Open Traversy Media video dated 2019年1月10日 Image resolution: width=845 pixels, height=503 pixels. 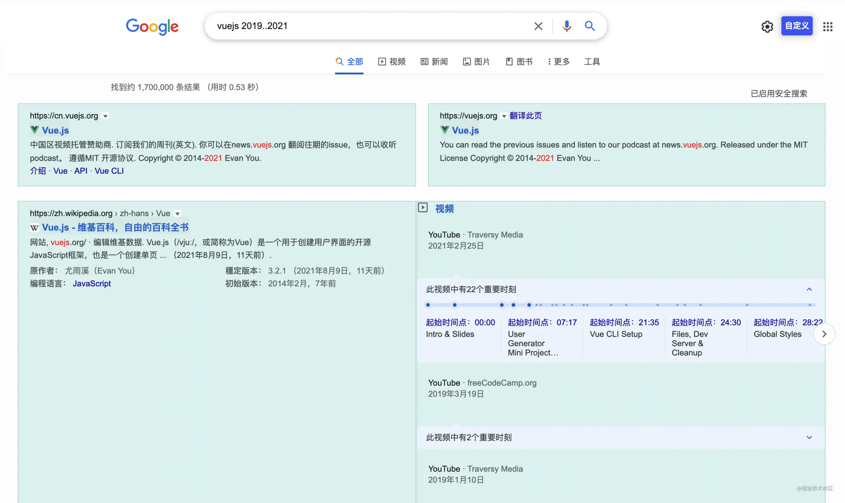(475, 475)
